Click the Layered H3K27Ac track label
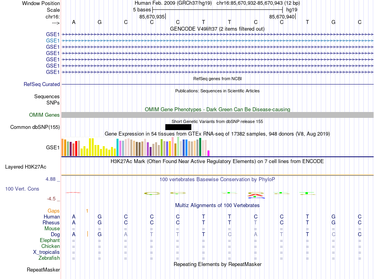The width and height of the screenshot is (374, 279). (x=26, y=167)
